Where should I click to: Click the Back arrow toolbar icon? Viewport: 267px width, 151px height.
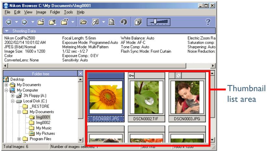click(x=8, y=22)
